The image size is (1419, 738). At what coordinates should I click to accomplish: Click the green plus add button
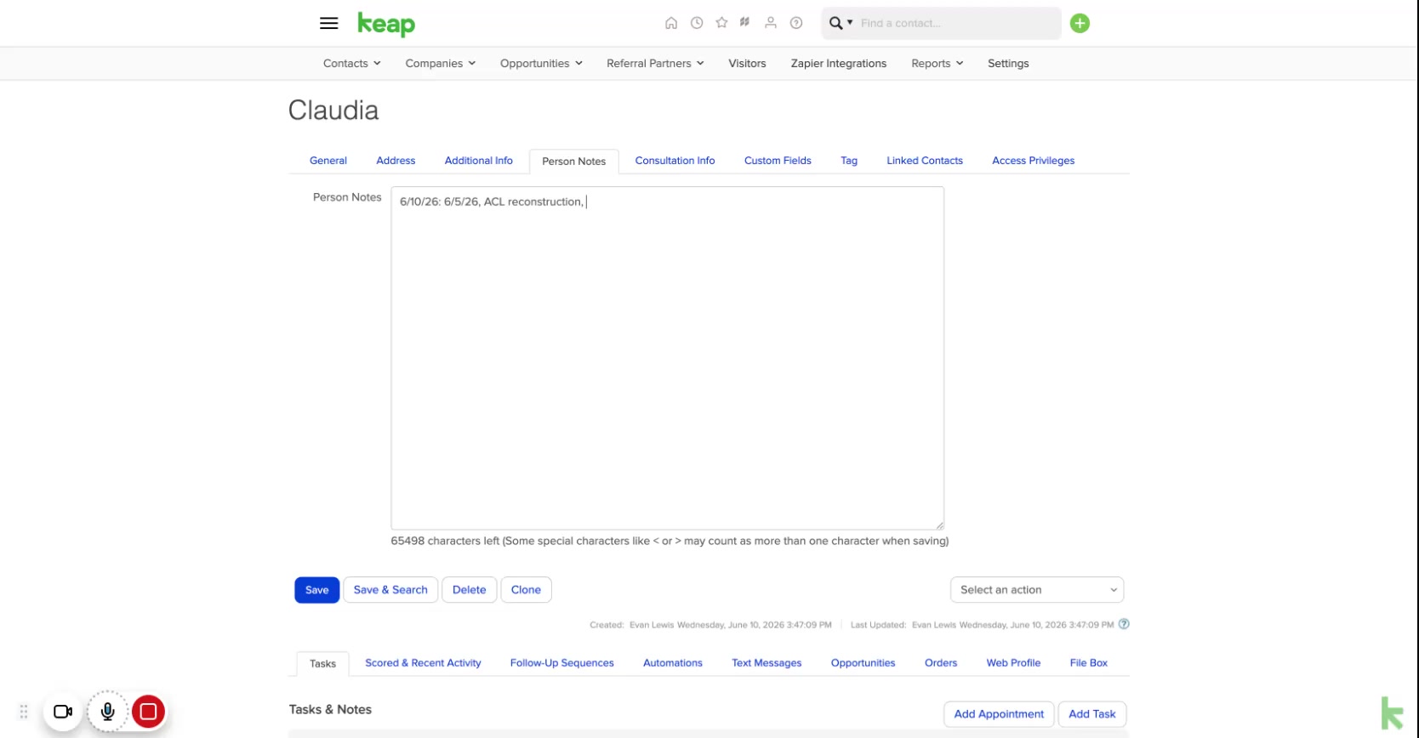click(x=1080, y=23)
